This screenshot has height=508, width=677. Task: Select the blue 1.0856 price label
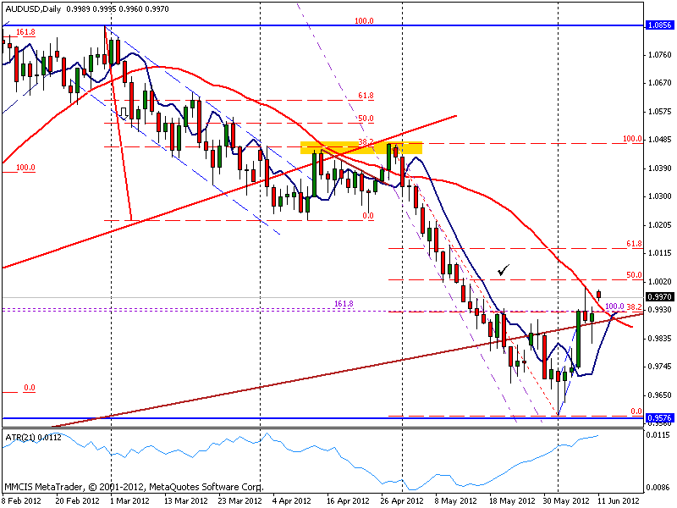coord(660,25)
